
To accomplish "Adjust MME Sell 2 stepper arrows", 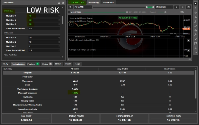I will click(x=59, y=42).
